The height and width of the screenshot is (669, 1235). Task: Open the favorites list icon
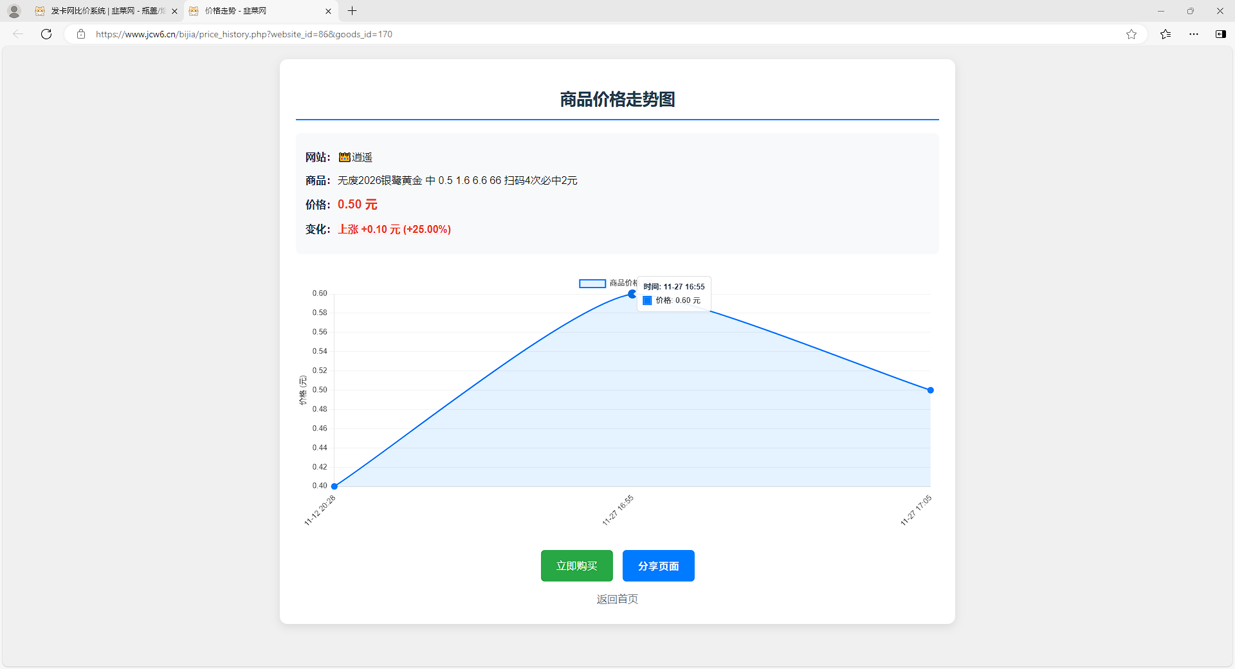point(1166,34)
